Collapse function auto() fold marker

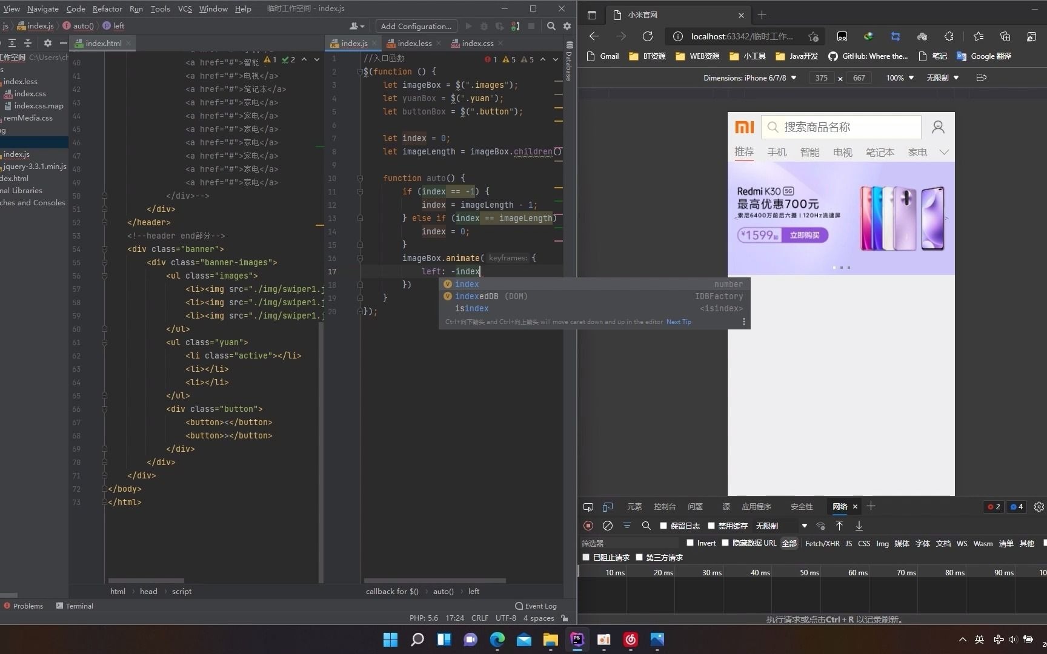[360, 178]
